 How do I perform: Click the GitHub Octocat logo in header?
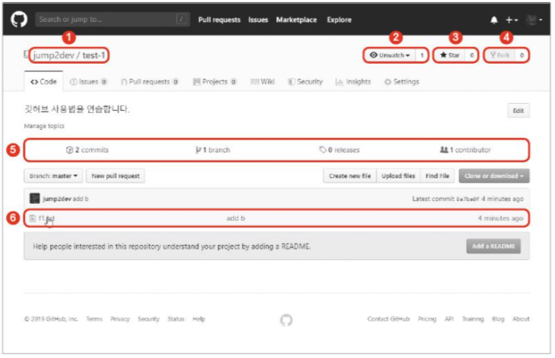tap(19, 19)
